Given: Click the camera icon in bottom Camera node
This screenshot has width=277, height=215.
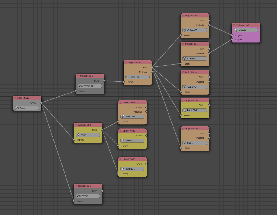Looking at the screenshot, I should 78,196.
